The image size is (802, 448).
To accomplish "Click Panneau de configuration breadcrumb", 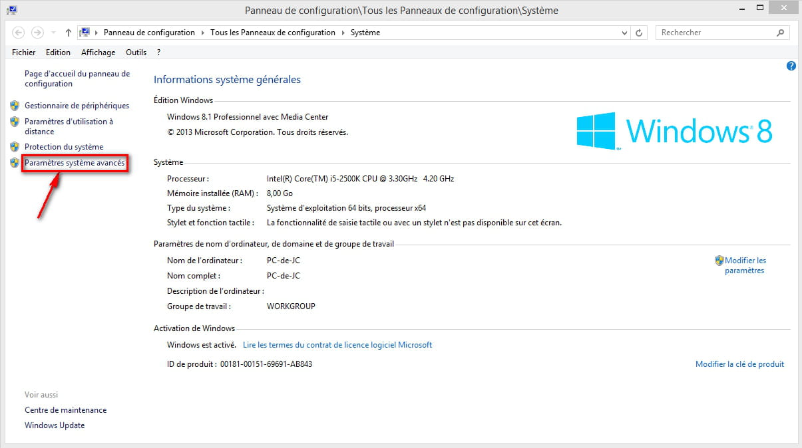I will (149, 33).
